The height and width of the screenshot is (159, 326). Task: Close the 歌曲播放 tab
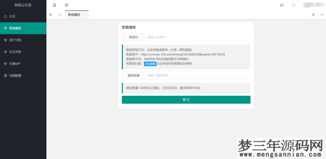click(x=85, y=15)
